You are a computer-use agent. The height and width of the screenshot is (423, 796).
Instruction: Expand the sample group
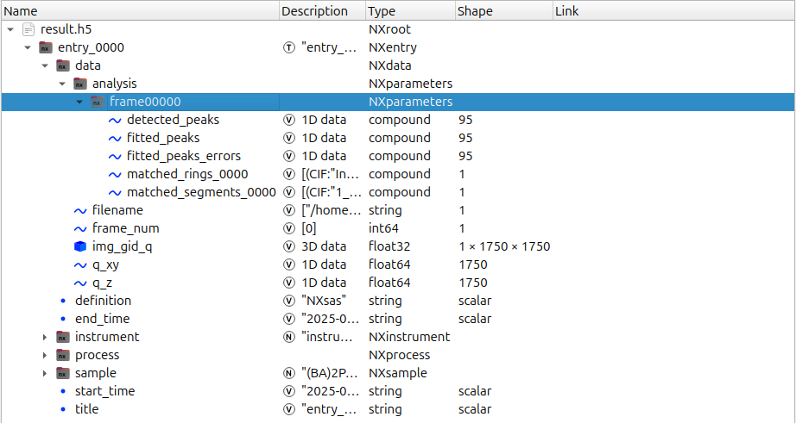pos(45,373)
